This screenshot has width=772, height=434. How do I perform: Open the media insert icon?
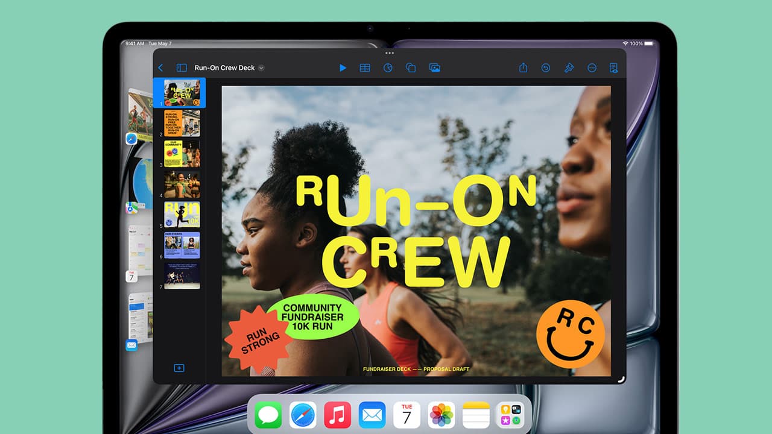pyautogui.click(x=434, y=68)
